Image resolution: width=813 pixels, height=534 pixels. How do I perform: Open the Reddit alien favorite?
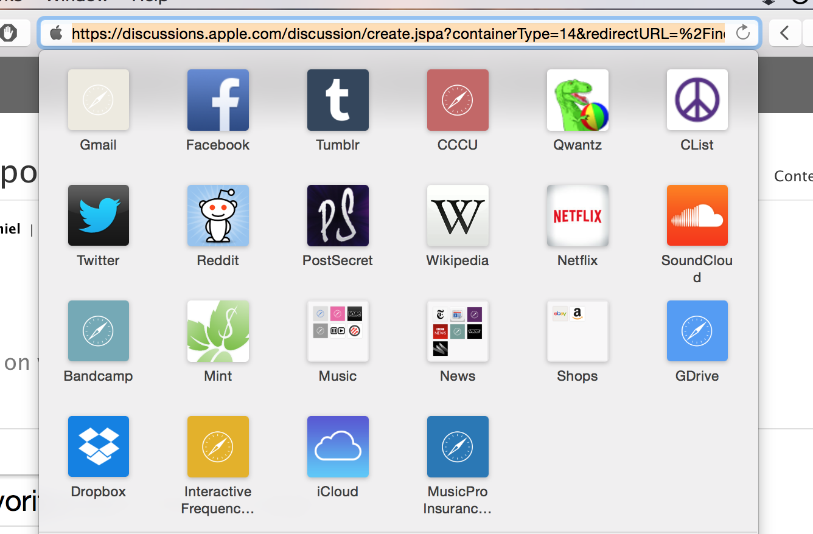pos(218,215)
